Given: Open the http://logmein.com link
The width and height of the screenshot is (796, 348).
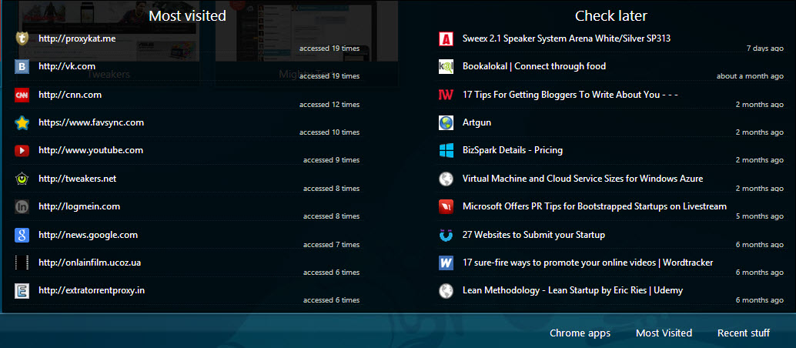Looking at the screenshot, I should pos(79,206).
